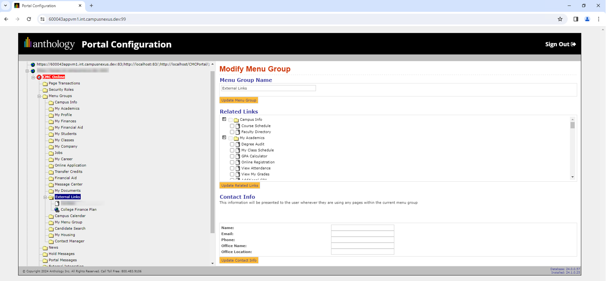Click the Course Schedule page icon
Viewport: 606px width, 281px height.
pos(238,126)
